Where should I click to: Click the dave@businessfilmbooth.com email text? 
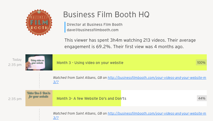pos(93,30)
